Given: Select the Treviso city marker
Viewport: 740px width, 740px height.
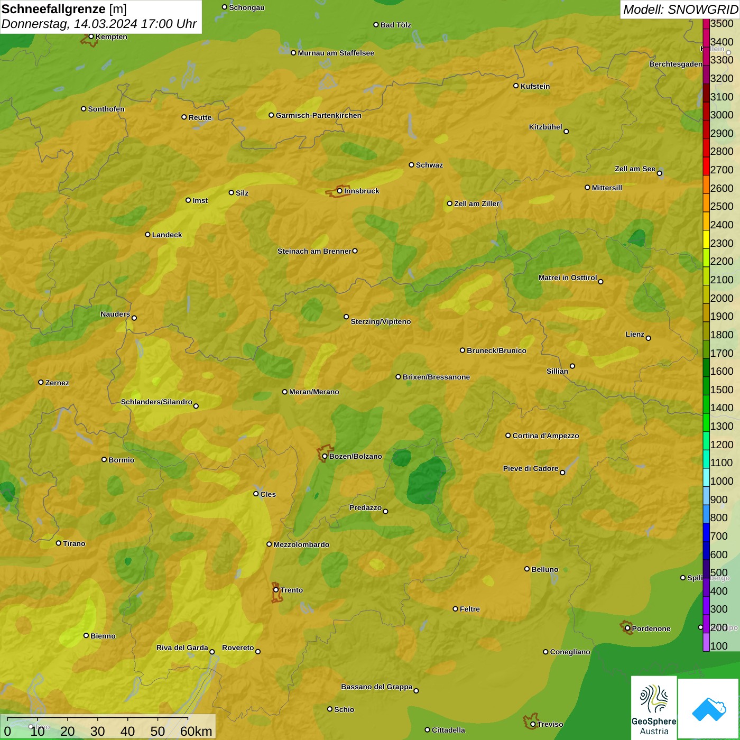Looking at the screenshot, I should pyautogui.click(x=533, y=724).
